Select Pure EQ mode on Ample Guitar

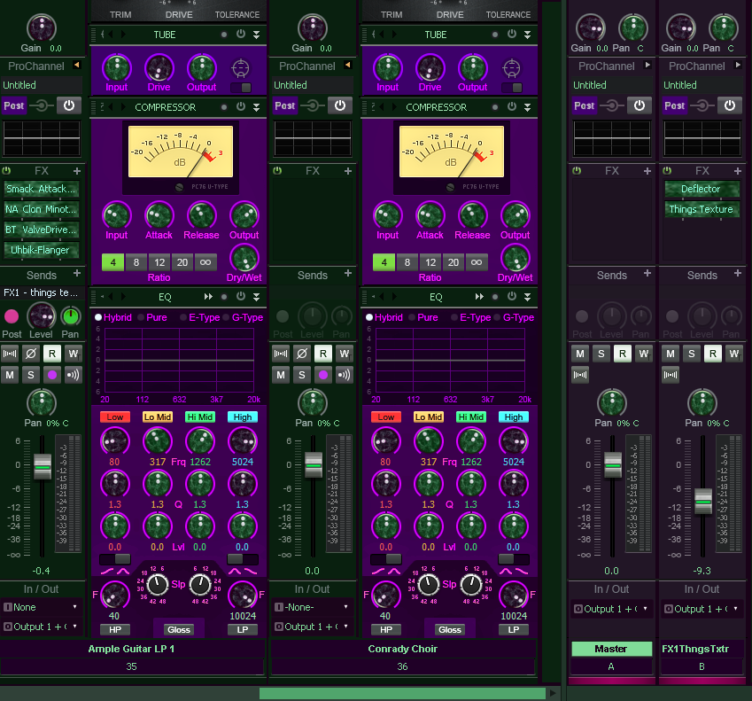click(152, 317)
